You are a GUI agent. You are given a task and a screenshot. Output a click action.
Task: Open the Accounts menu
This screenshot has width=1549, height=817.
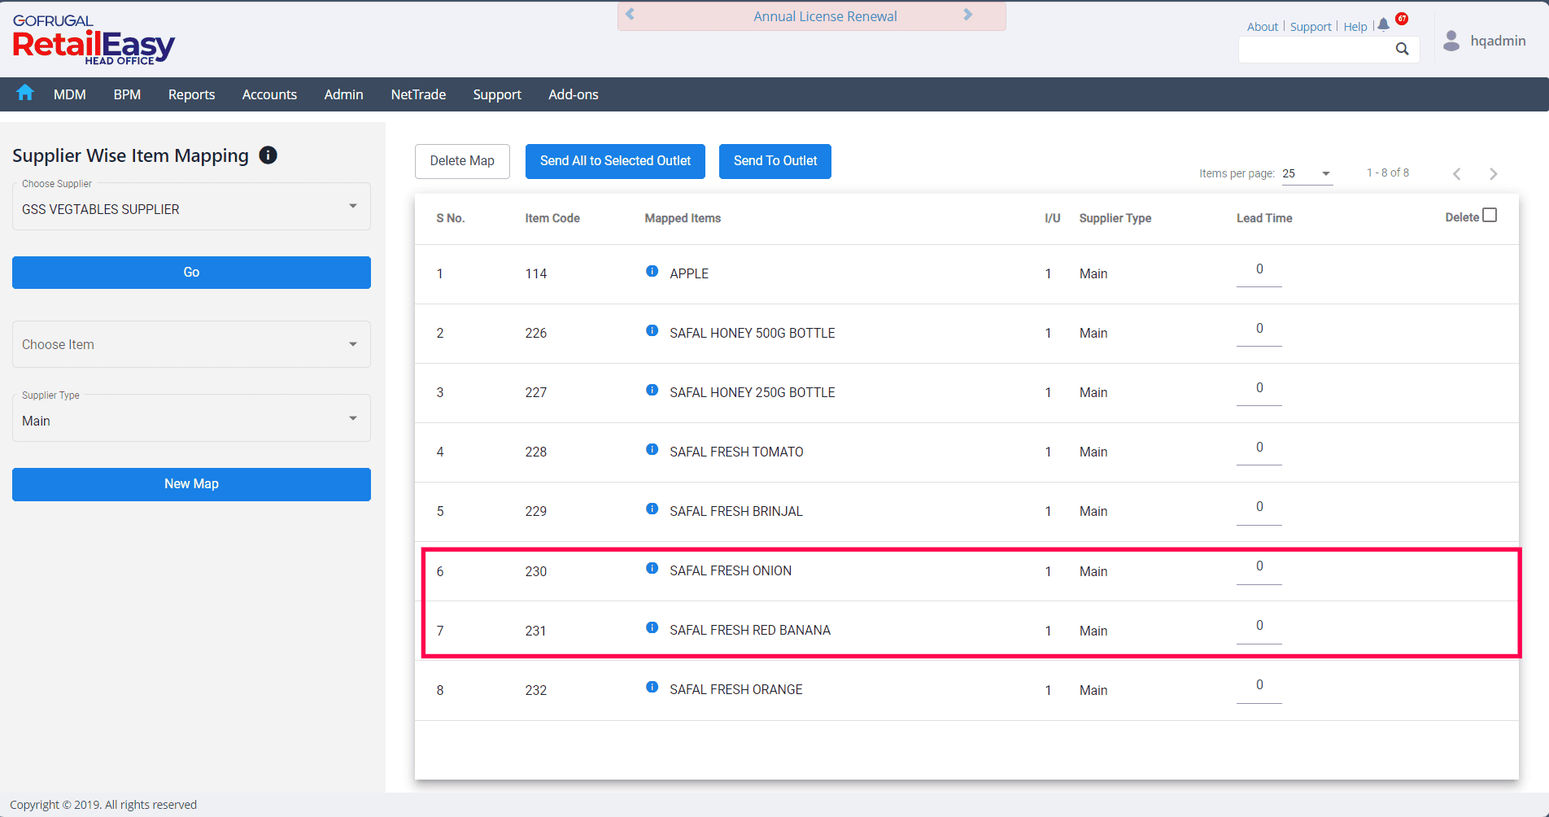click(269, 94)
